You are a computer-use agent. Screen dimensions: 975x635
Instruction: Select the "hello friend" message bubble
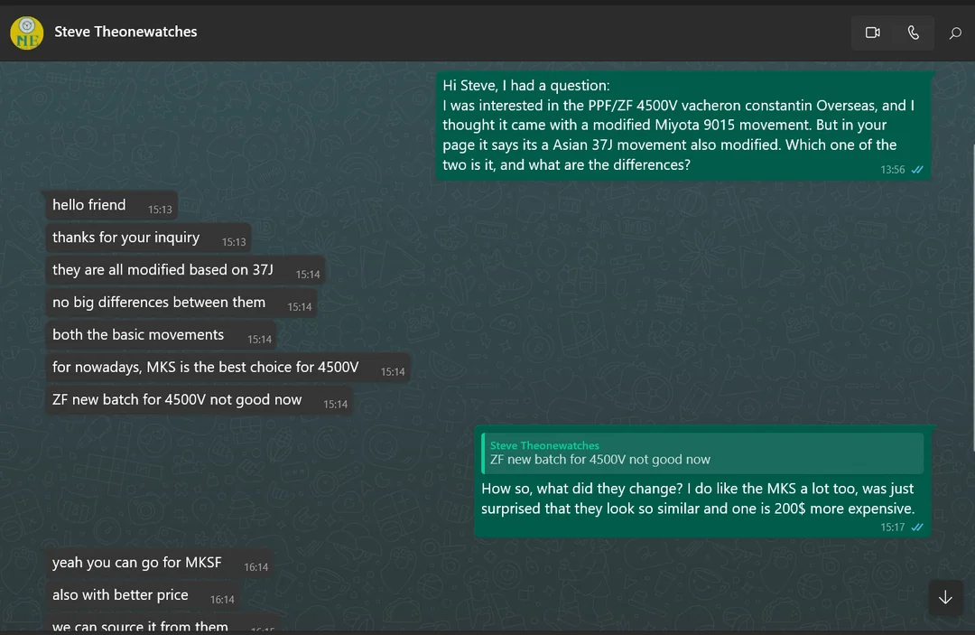click(x=111, y=205)
